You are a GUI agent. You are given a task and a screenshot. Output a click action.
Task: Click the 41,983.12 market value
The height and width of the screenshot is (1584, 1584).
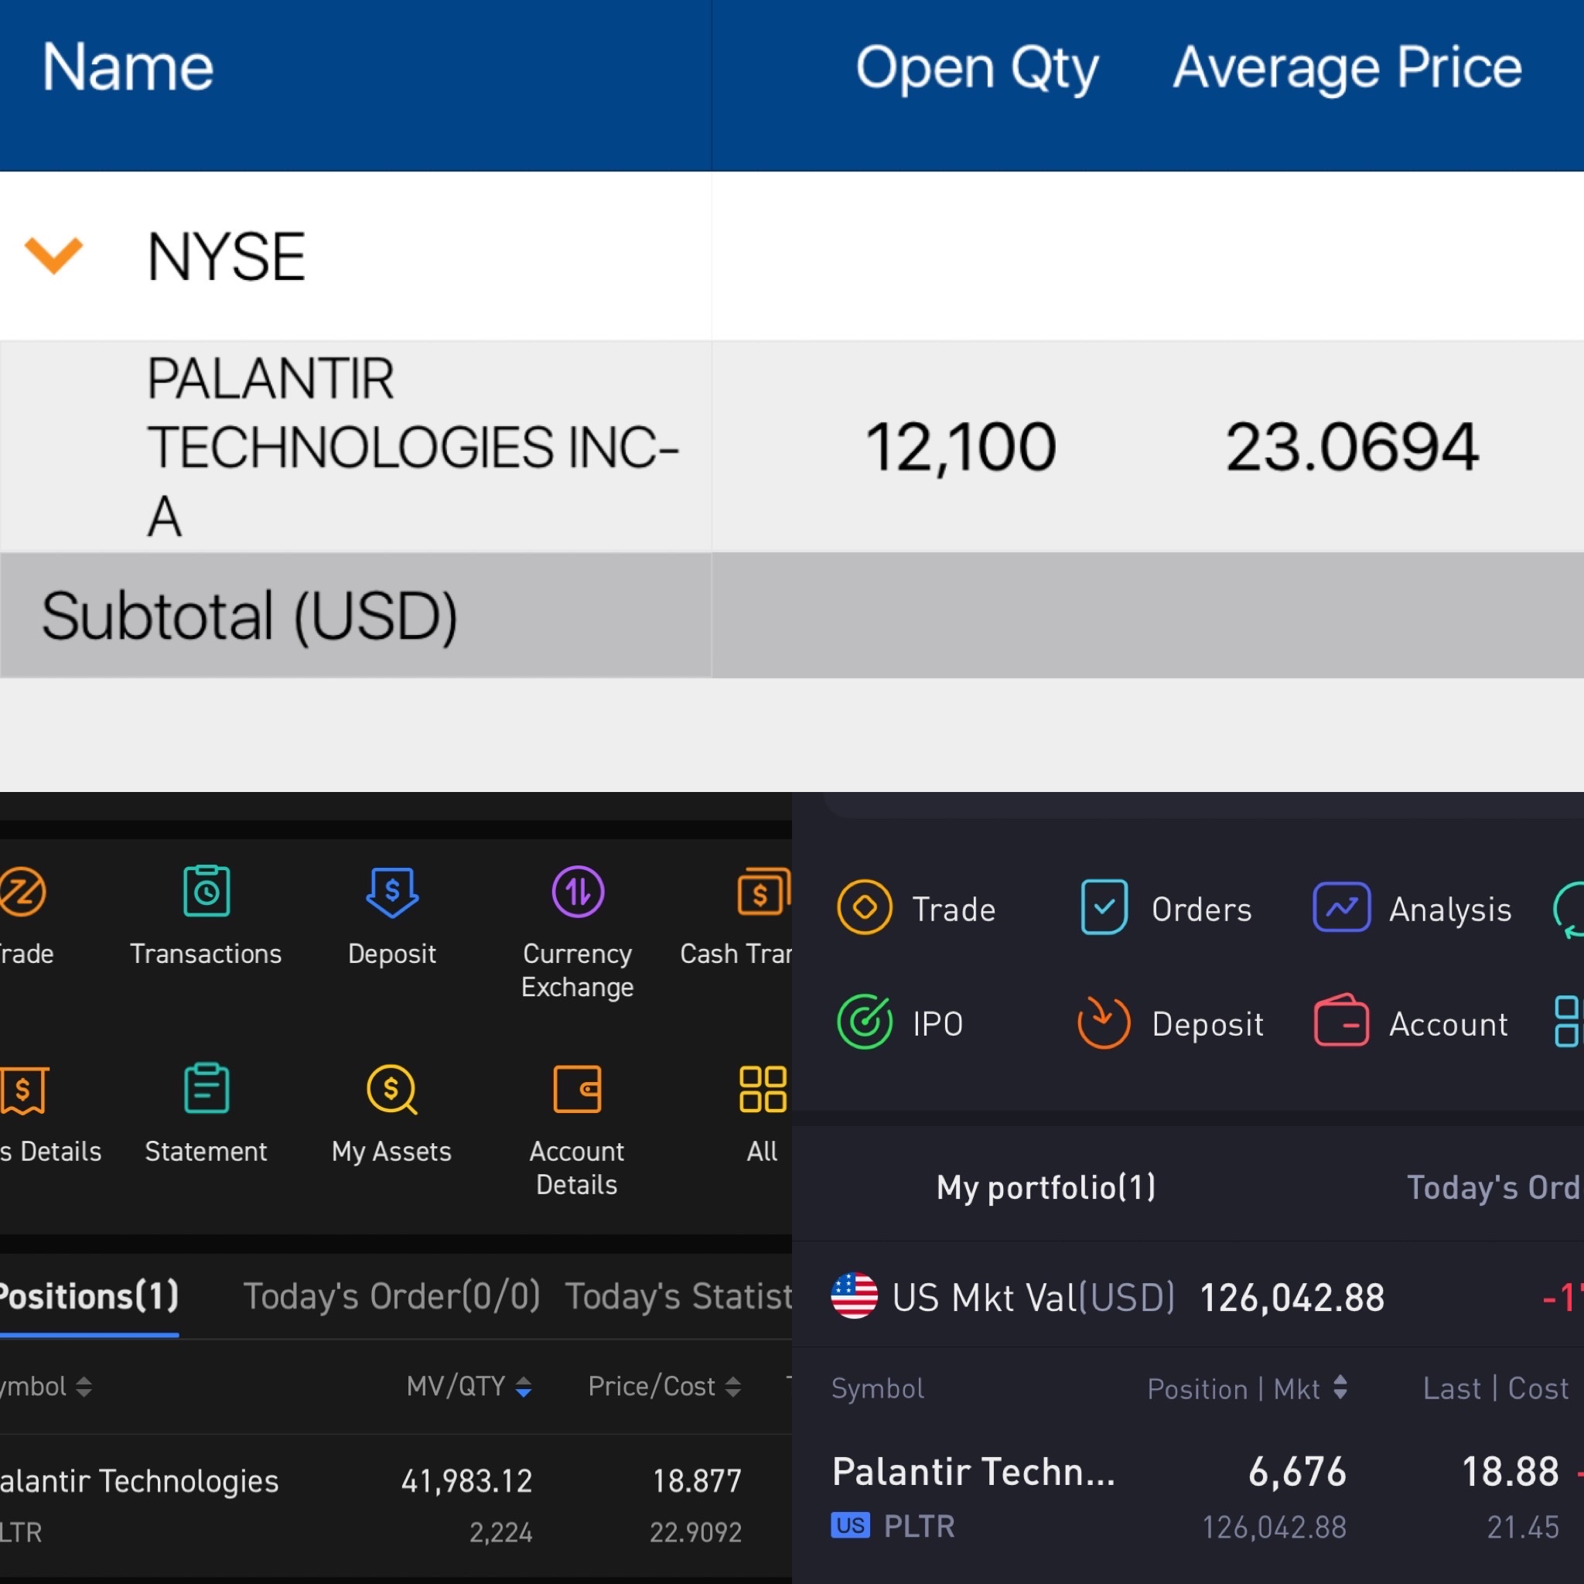(466, 1480)
